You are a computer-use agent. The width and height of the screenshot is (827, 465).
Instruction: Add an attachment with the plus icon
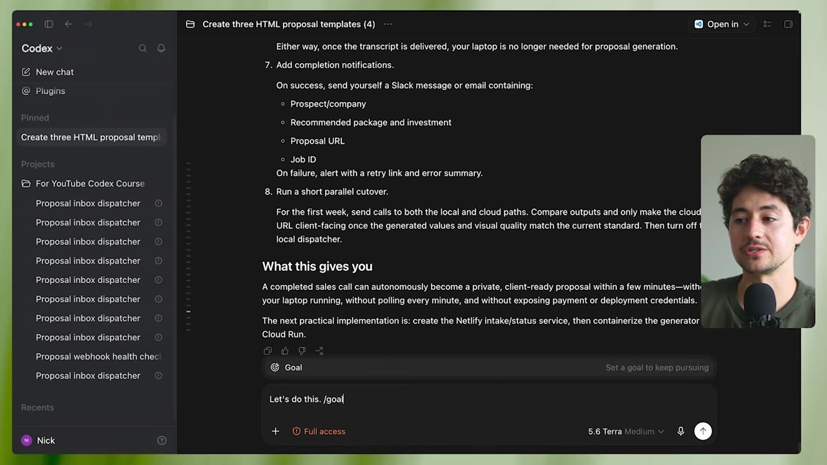click(x=275, y=431)
